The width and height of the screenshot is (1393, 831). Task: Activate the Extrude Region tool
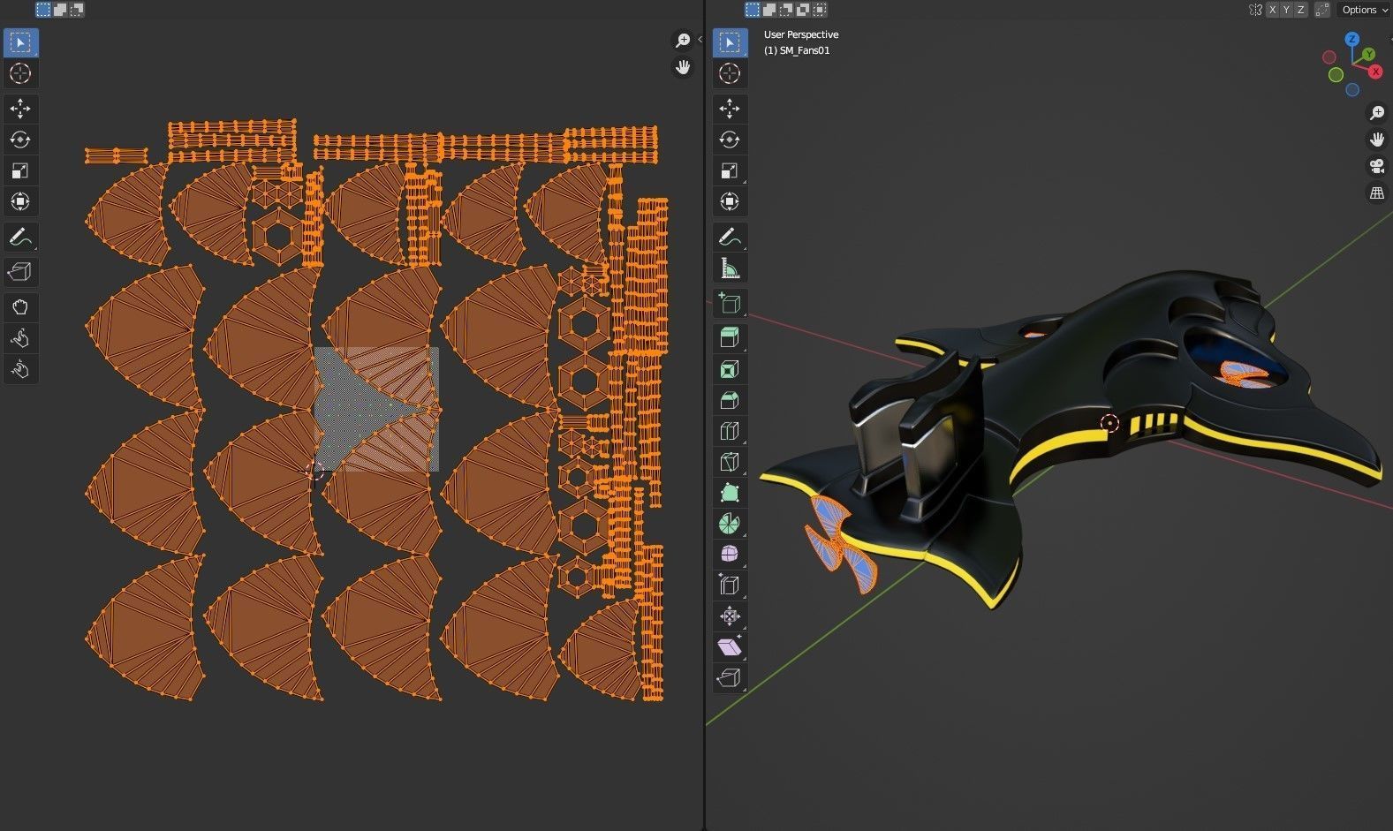[730, 338]
